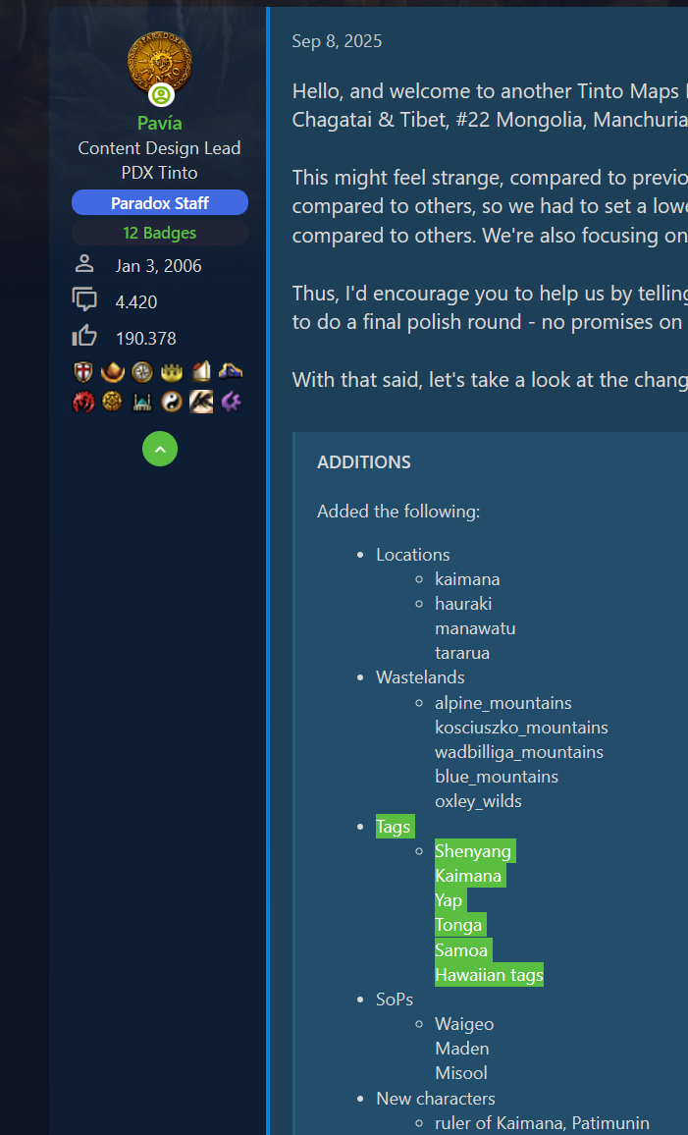The width and height of the screenshot is (688, 1135).
Task: Select the red dragon badge
Action: tap(84, 401)
